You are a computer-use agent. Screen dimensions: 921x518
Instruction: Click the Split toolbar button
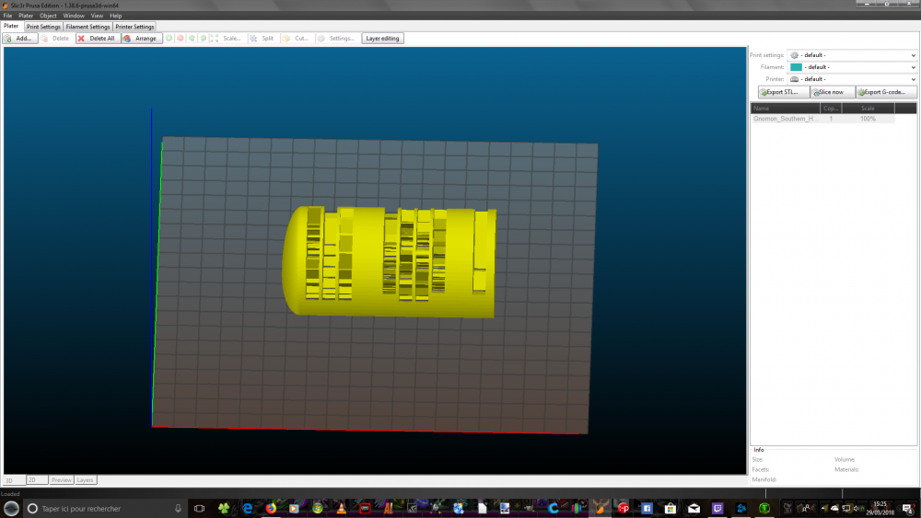pyautogui.click(x=262, y=38)
